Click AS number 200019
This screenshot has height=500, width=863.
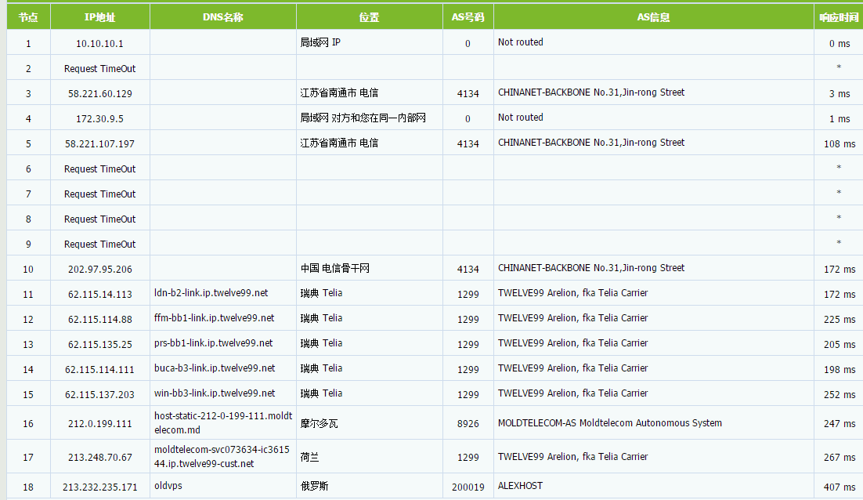(x=468, y=487)
